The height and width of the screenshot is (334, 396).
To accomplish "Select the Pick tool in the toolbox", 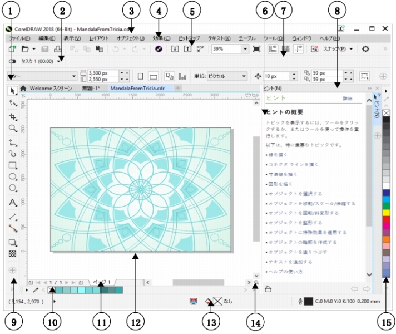I will 12,89.
